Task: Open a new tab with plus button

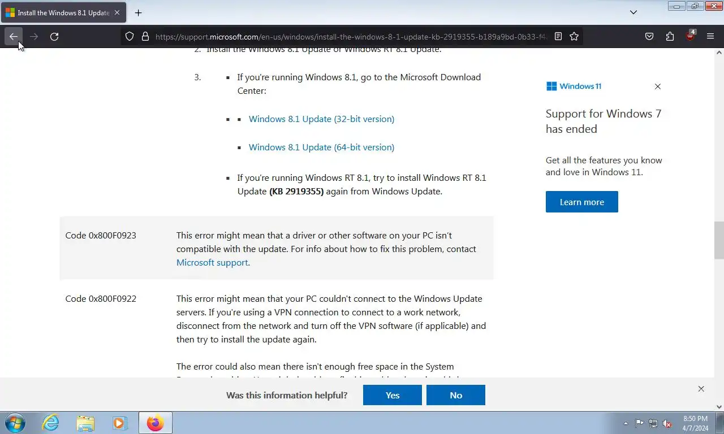Action: pos(138,12)
